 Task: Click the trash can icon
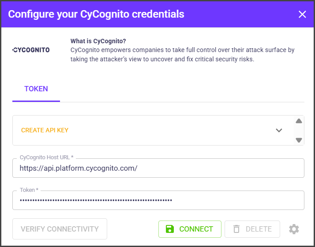[x=236, y=229]
